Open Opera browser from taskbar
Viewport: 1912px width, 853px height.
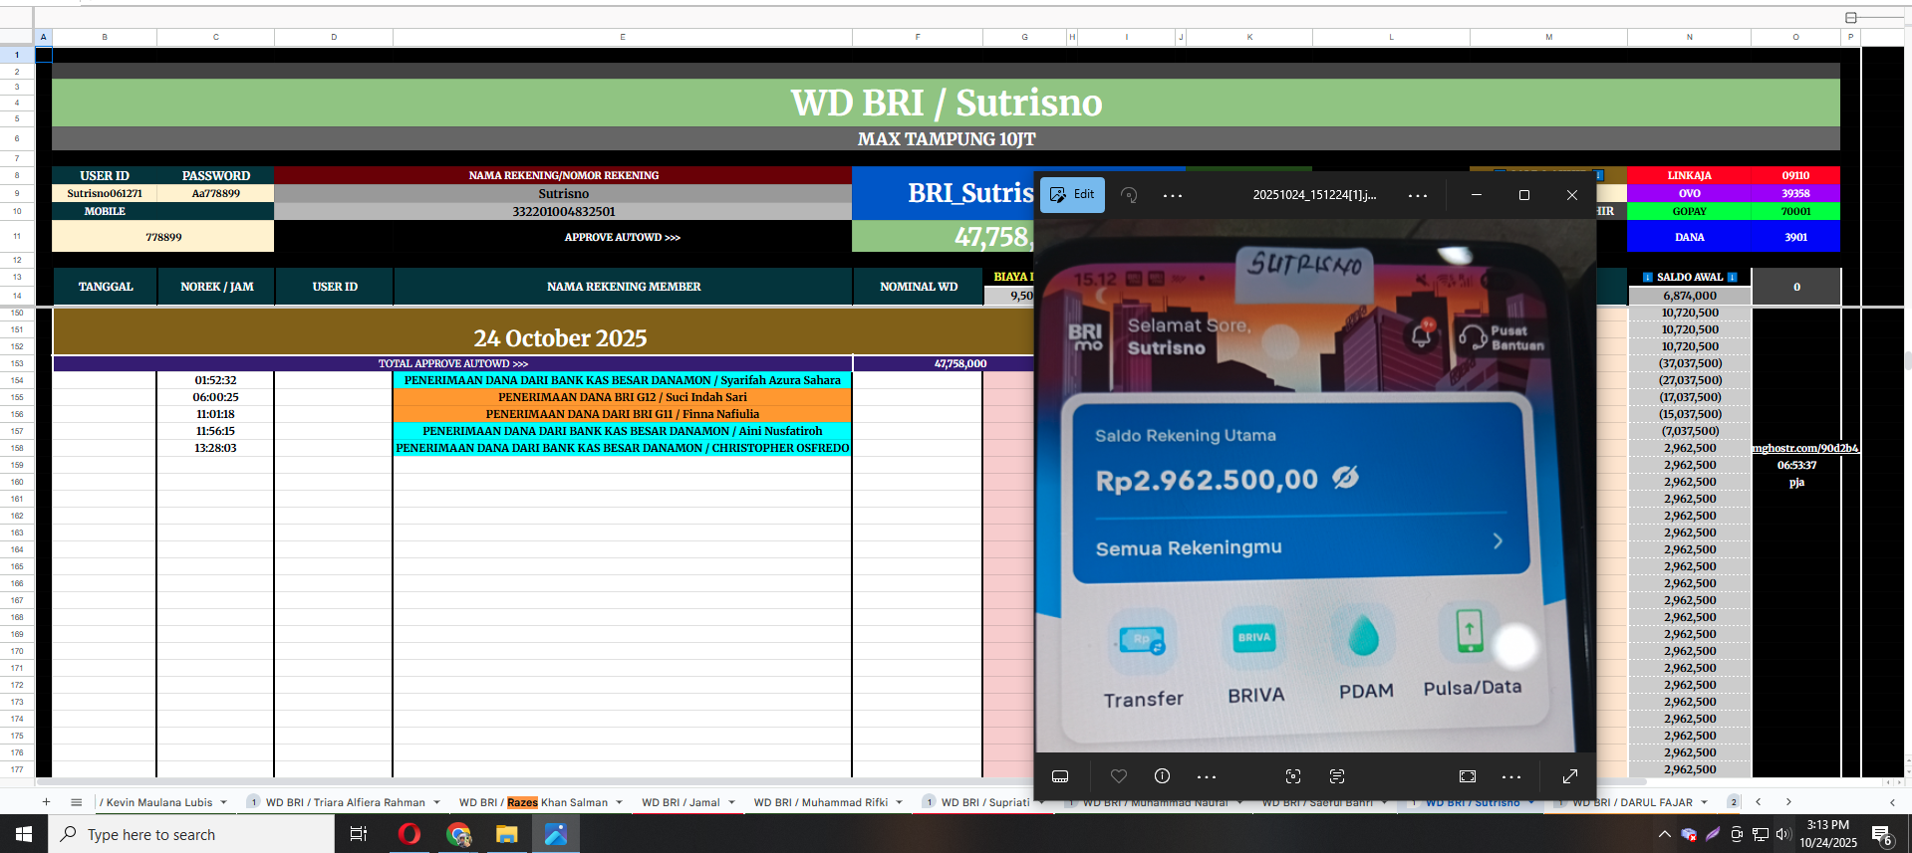[x=409, y=834]
